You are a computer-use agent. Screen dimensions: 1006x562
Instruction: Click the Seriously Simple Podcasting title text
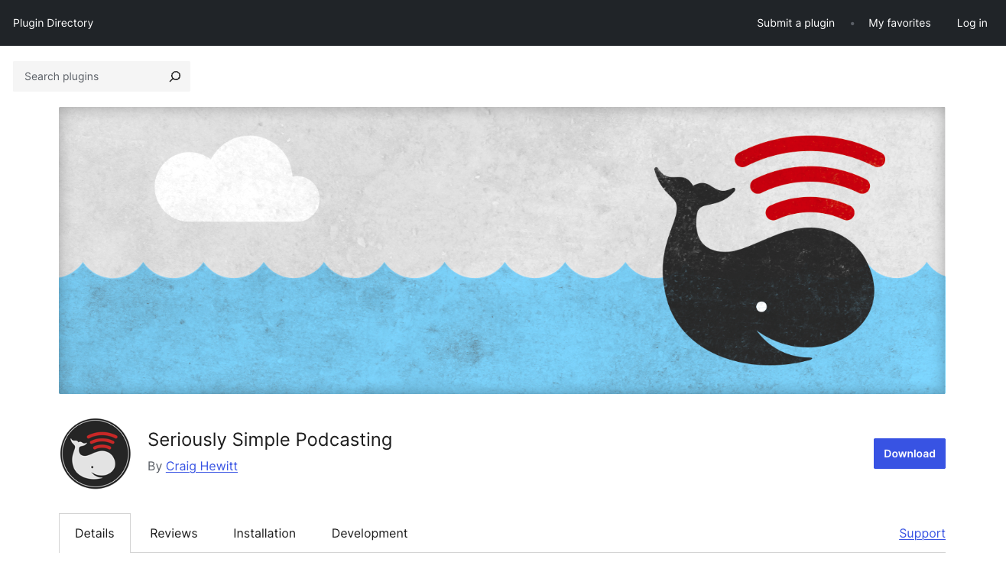[x=270, y=440]
